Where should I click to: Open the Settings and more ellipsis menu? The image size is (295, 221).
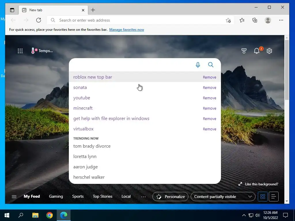coord(281,20)
